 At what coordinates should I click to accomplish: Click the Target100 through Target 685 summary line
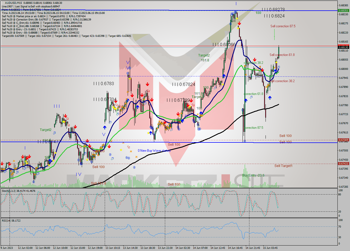tap(66, 36)
